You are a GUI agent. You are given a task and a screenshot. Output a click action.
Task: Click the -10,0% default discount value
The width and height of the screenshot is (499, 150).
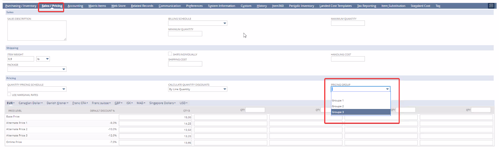[112, 129]
